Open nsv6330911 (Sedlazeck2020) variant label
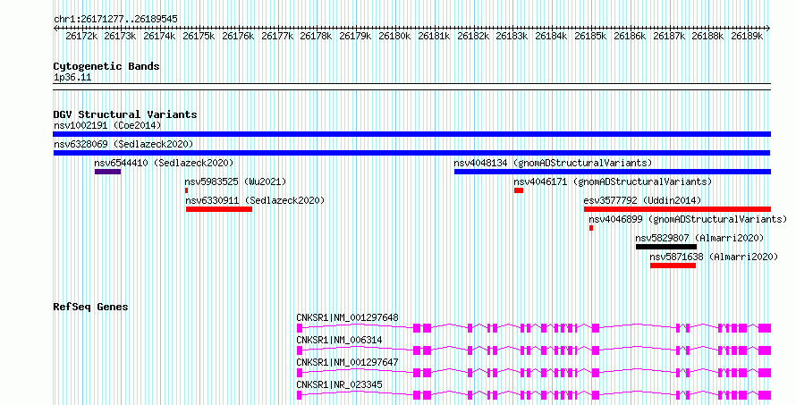The width and height of the screenshot is (796, 405). pos(256,200)
